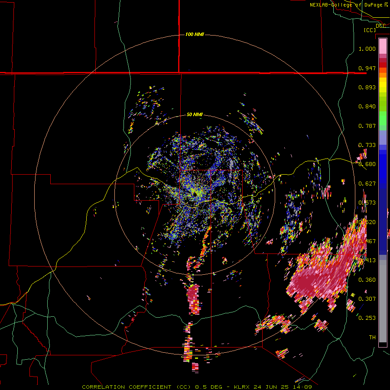Screen dimensions: 390x390
Task: Select the 0.360 legend value
Action: 367,280
